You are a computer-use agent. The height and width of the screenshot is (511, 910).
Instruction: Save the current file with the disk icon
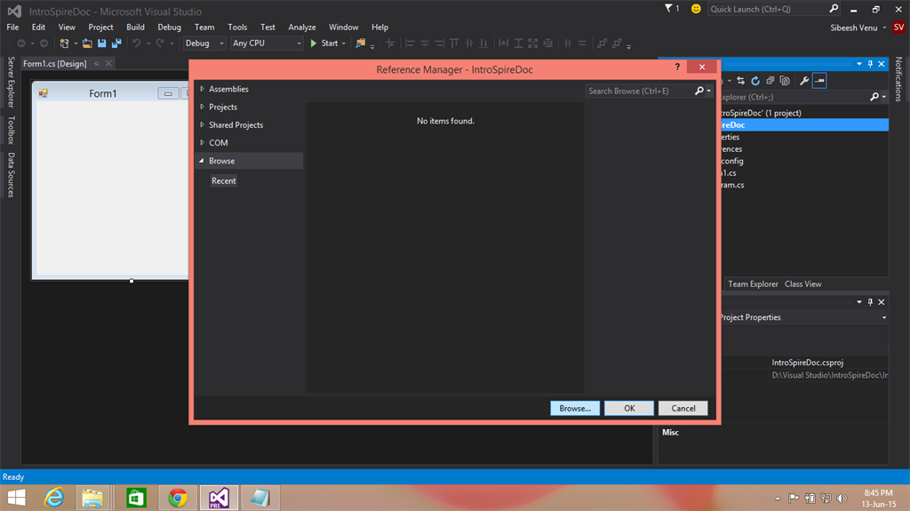tap(102, 43)
